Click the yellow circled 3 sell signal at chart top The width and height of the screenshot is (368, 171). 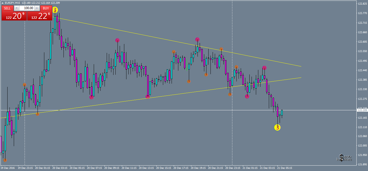[x=55, y=9]
